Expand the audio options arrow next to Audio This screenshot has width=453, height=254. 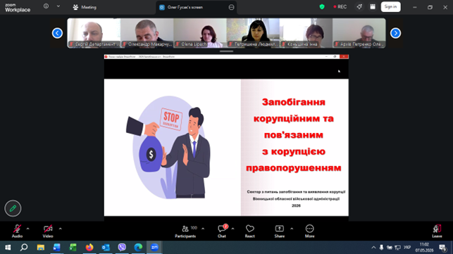[27, 229]
